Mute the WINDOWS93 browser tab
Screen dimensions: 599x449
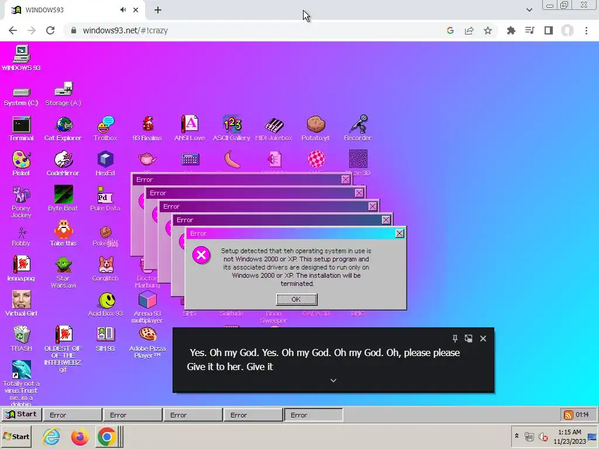coord(123,10)
